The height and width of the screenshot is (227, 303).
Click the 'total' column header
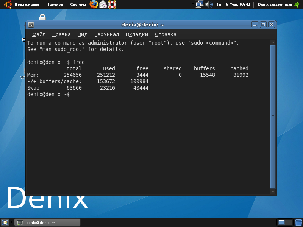(x=74, y=68)
